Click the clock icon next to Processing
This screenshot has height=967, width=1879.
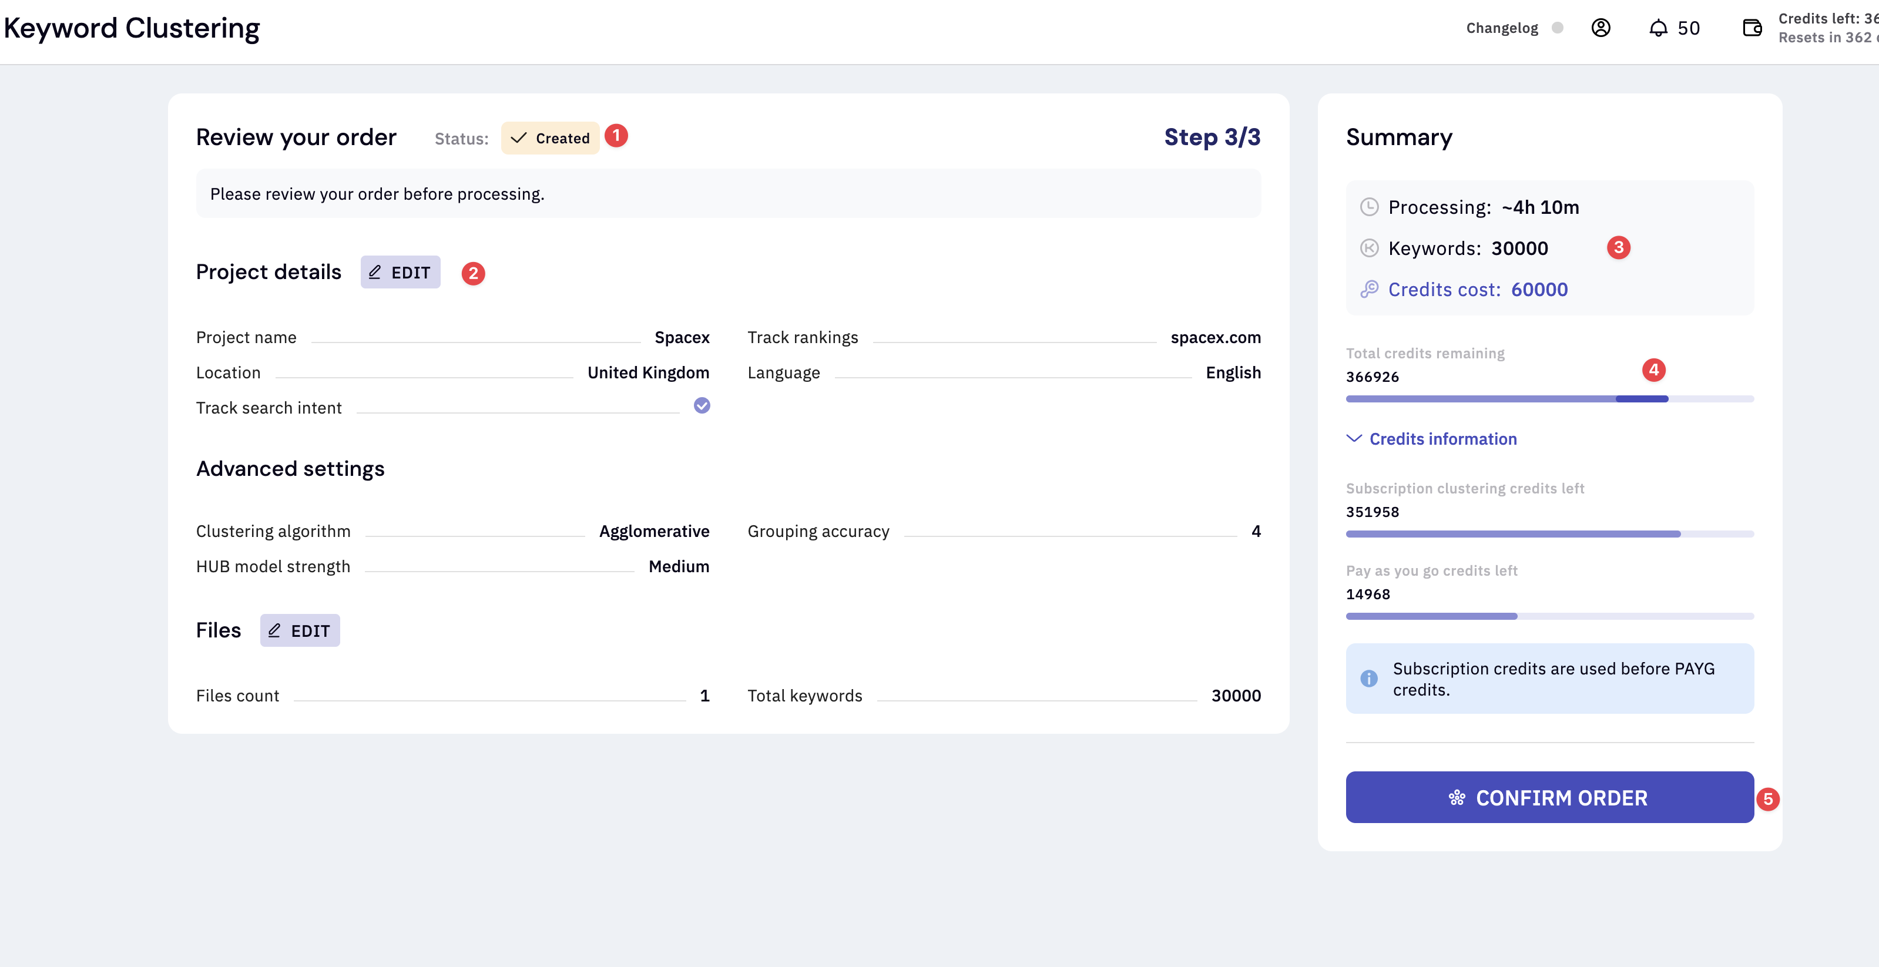click(1369, 207)
